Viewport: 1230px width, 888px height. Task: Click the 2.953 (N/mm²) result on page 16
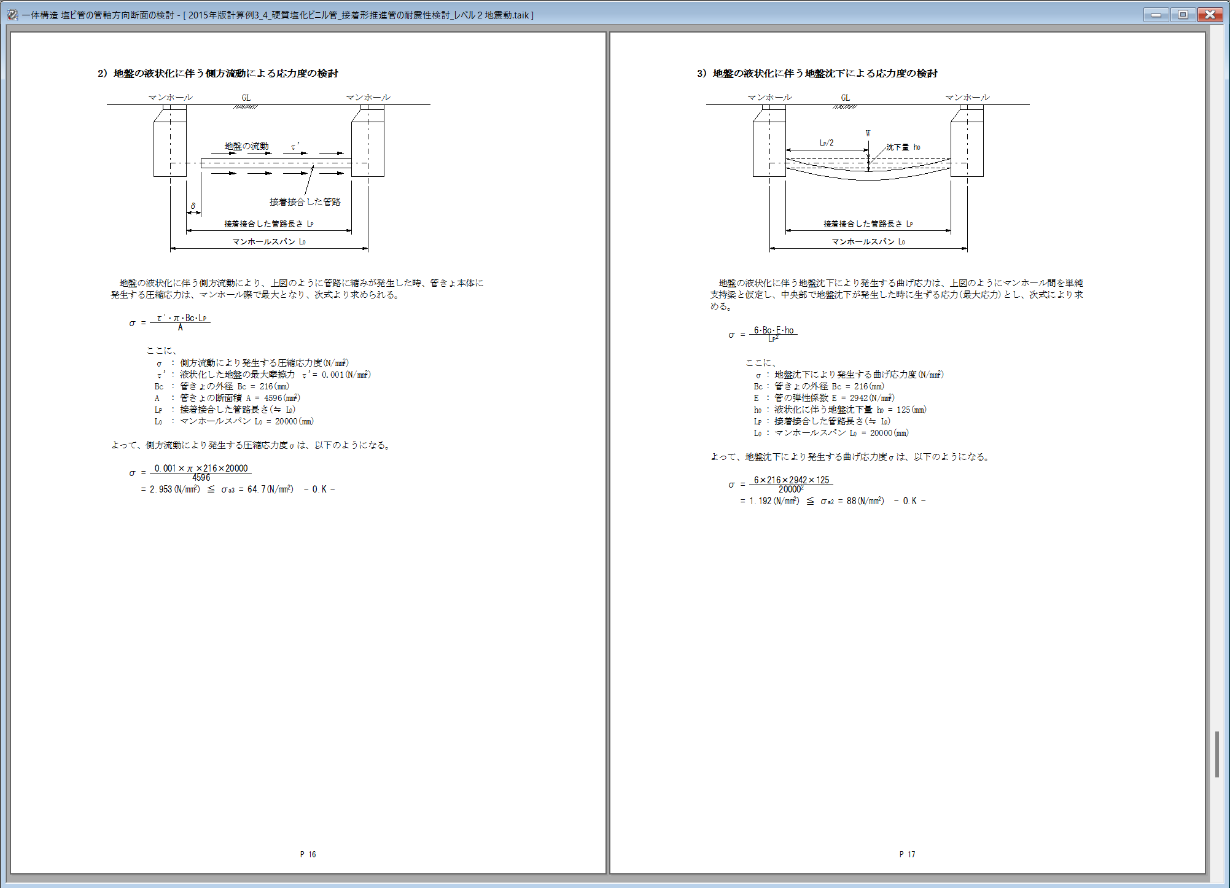[174, 489]
